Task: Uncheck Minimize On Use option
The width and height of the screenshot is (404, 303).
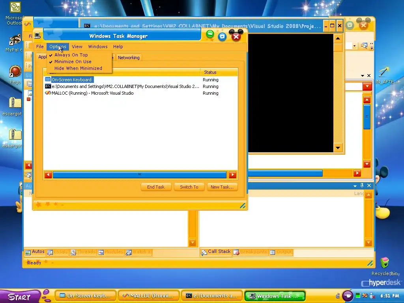Action: [x=73, y=62]
